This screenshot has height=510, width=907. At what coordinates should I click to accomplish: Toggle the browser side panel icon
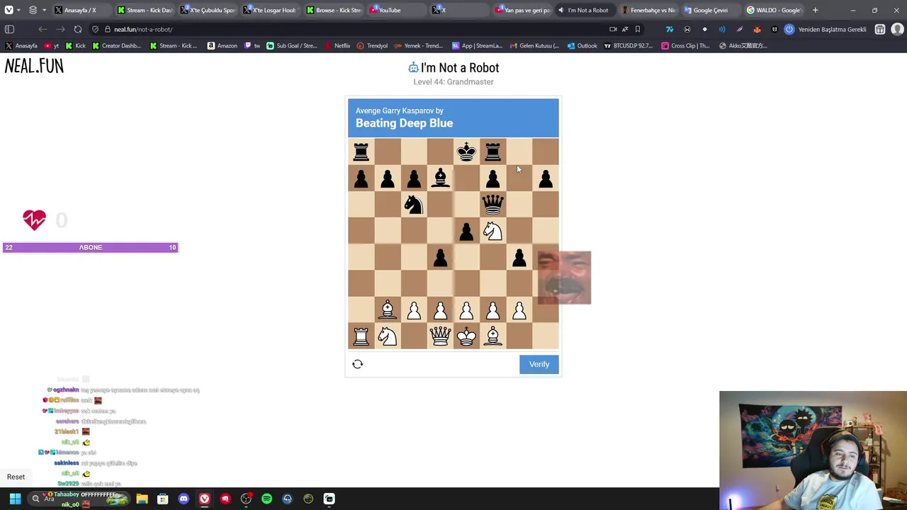pos(9,29)
